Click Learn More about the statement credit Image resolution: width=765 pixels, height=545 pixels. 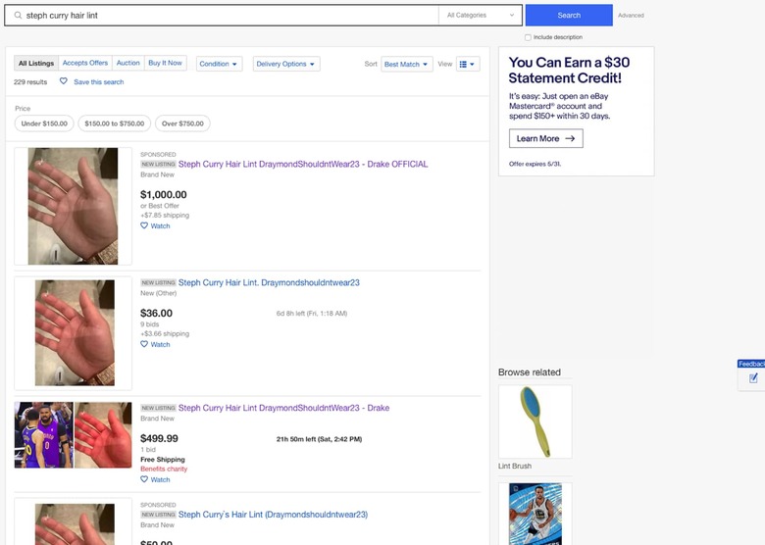coord(546,138)
